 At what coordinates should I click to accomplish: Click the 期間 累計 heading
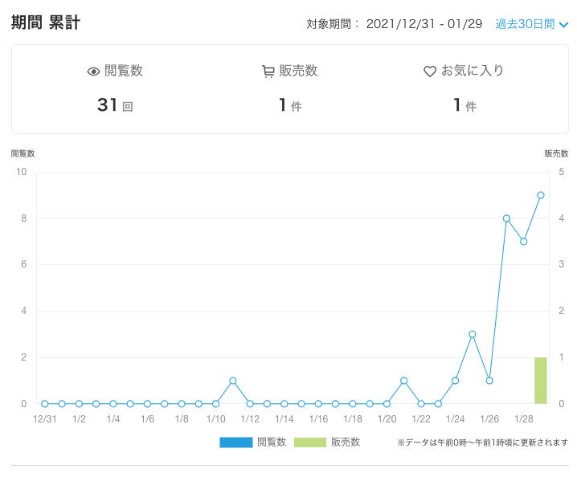[x=46, y=22]
